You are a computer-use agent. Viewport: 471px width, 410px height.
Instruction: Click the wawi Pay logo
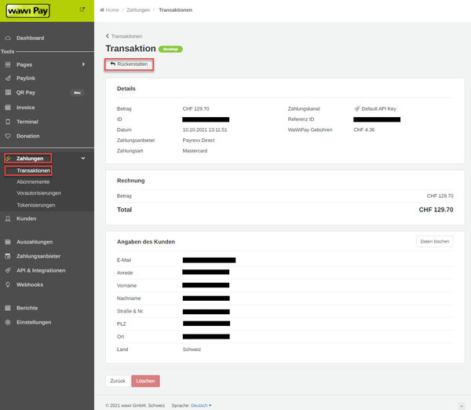28,11
